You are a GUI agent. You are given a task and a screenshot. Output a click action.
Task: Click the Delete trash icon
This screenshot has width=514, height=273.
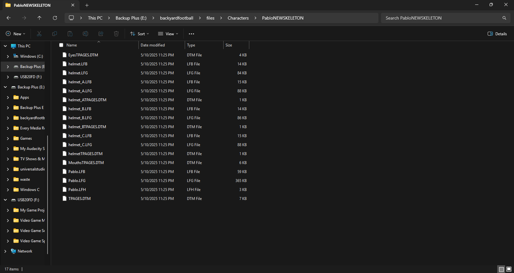point(116,34)
